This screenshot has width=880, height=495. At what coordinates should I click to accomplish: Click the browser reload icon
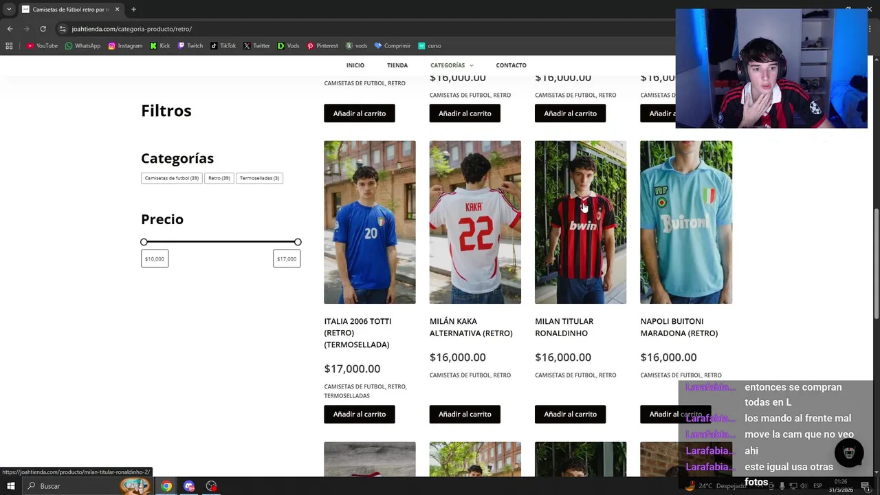pos(43,29)
